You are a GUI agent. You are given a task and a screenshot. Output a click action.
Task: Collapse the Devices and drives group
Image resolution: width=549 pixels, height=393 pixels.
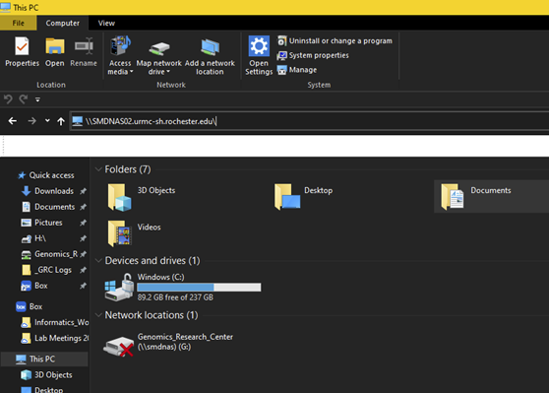(x=98, y=260)
